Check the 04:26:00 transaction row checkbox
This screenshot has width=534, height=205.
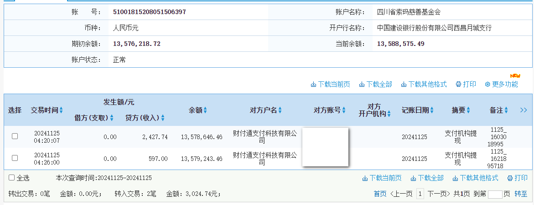[x=15, y=158]
